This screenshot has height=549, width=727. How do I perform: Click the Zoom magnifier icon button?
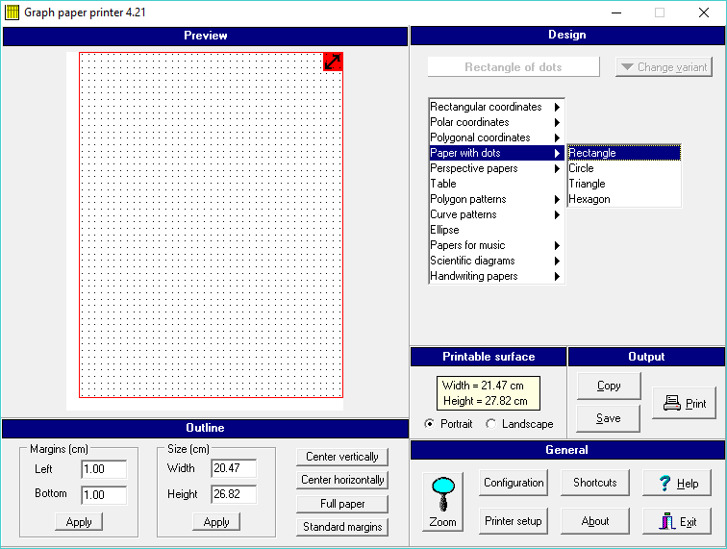[x=442, y=502]
